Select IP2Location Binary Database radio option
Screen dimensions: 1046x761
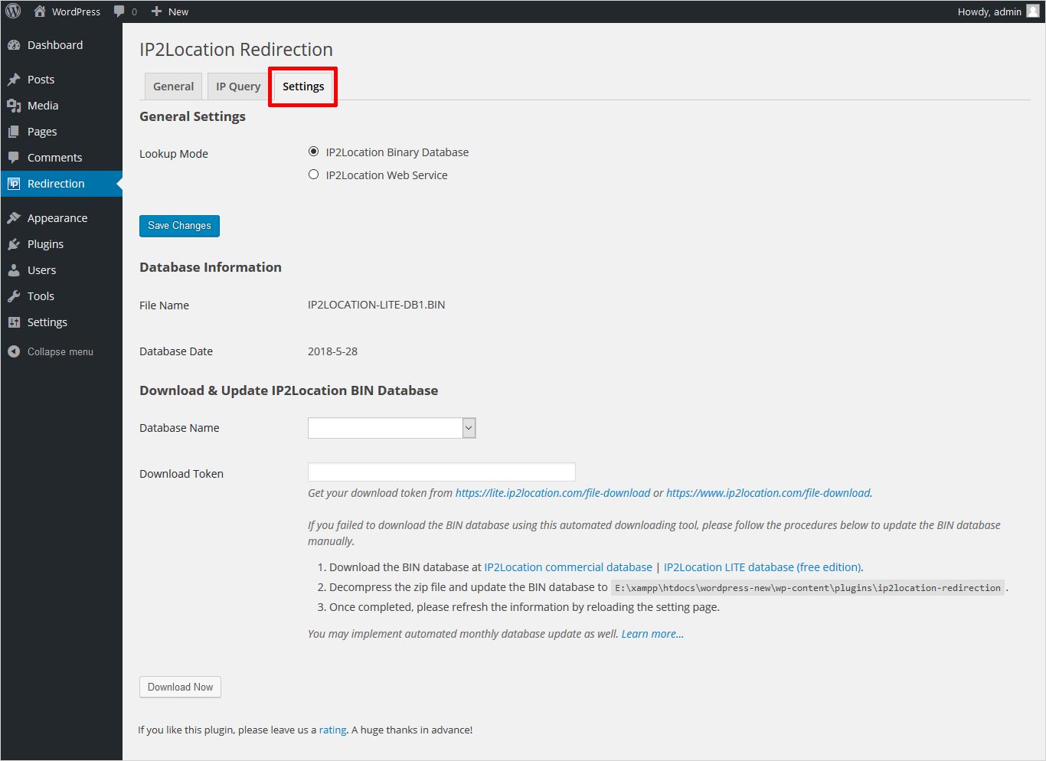point(313,152)
